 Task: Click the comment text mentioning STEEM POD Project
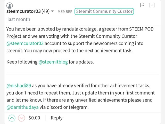pos(80,40)
